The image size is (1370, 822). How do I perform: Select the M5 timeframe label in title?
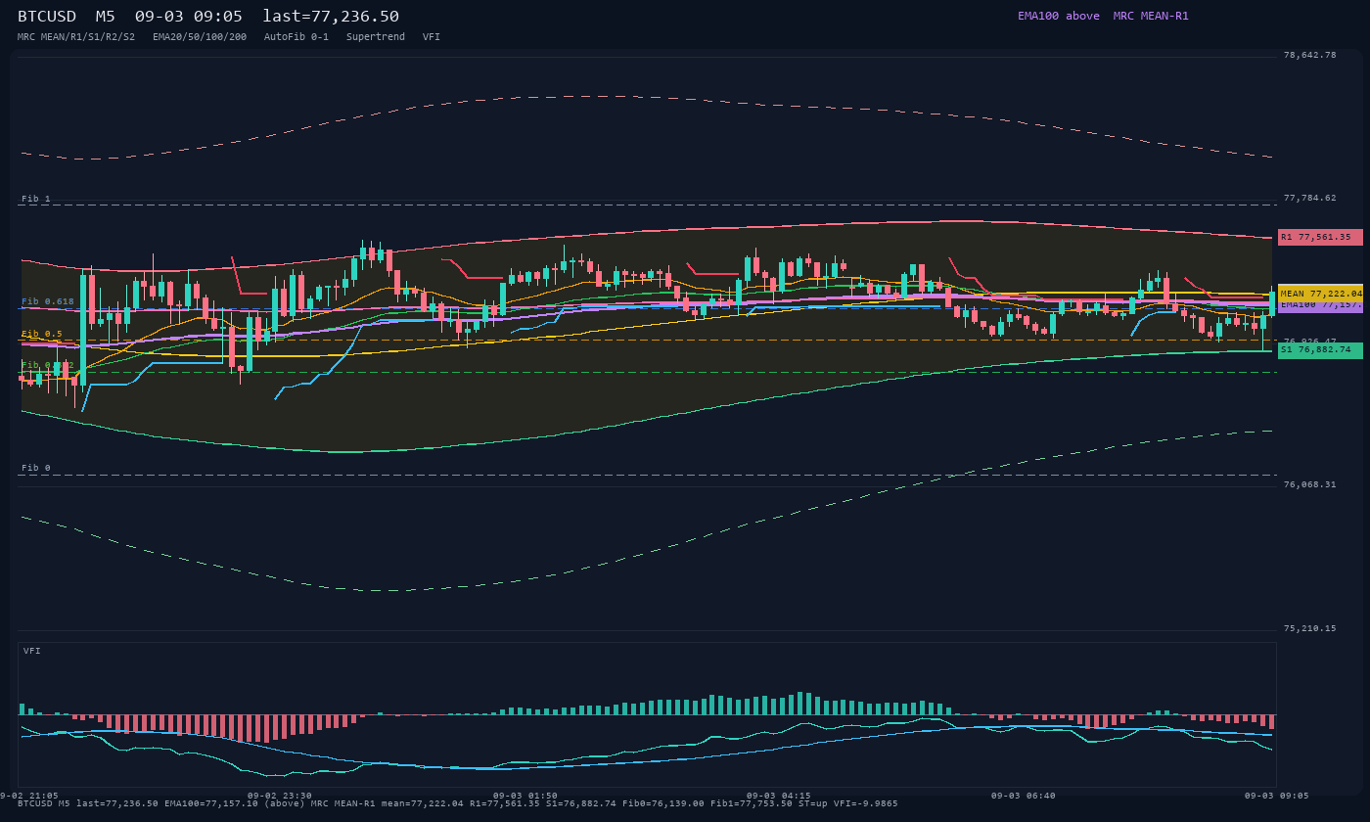[x=106, y=17]
